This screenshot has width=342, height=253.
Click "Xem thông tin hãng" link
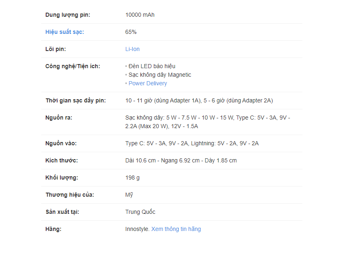176,229
